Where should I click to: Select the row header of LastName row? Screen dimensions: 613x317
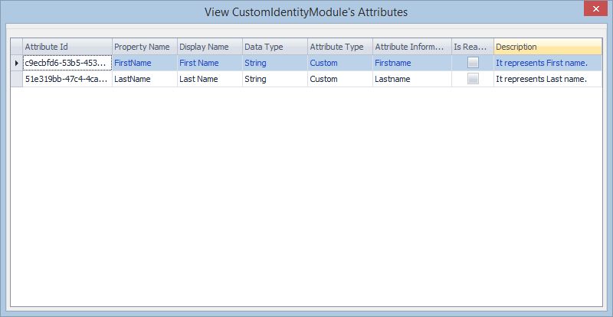click(16, 79)
